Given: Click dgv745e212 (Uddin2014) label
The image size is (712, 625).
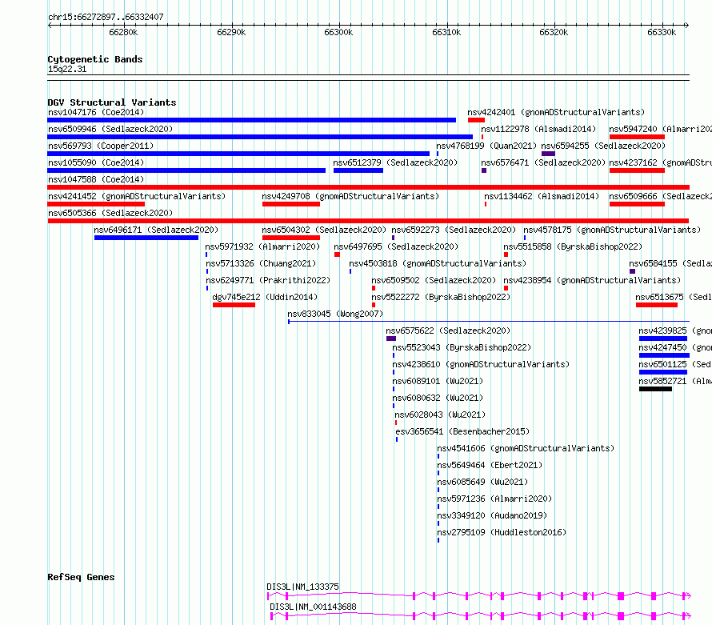Looking at the screenshot, I should (265, 297).
